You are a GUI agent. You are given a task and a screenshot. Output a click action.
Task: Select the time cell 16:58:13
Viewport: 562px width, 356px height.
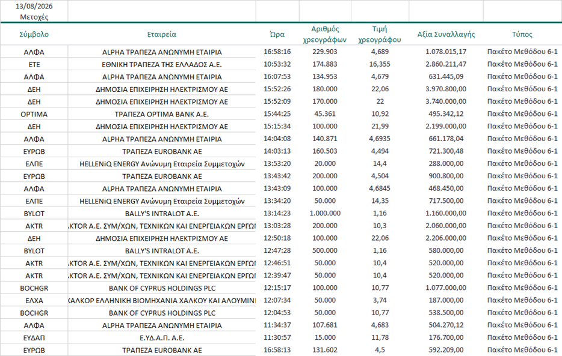pyautogui.click(x=277, y=350)
